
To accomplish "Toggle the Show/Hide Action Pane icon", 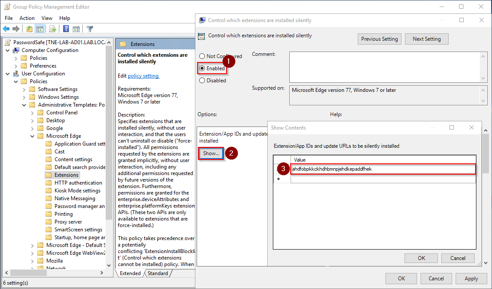I will coord(76,29).
